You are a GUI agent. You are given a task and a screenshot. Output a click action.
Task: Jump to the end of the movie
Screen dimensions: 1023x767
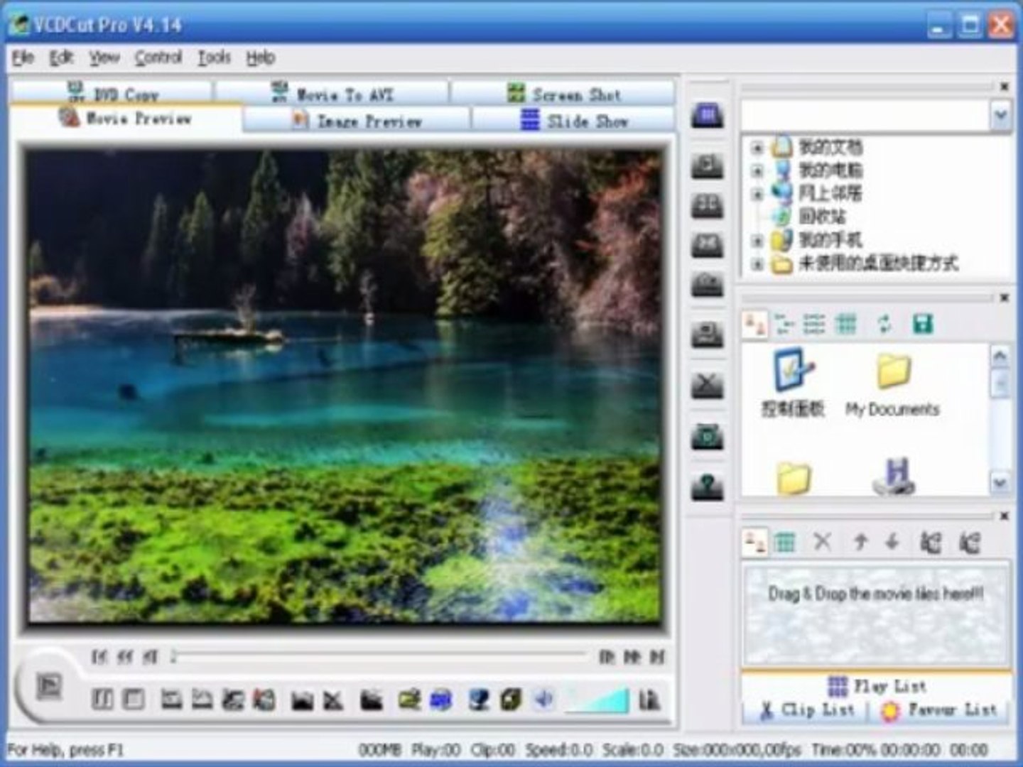tap(657, 658)
